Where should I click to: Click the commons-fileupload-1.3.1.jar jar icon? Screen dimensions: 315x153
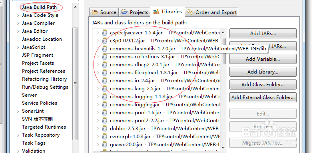[105, 72]
